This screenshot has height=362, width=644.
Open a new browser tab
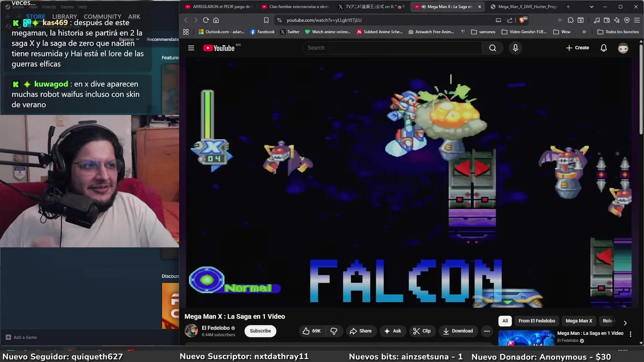coord(568,7)
